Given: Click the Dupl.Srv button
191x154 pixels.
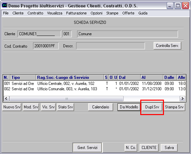Looking at the screenshot, I should (152, 107).
